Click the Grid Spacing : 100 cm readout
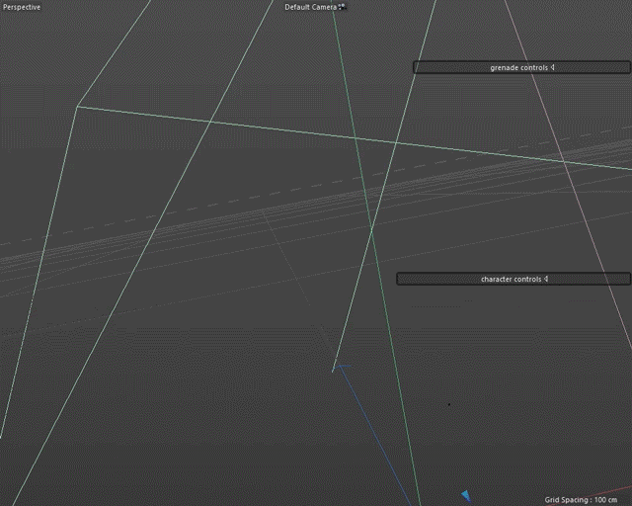The width and height of the screenshot is (632, 506). (x=581, y=499)
